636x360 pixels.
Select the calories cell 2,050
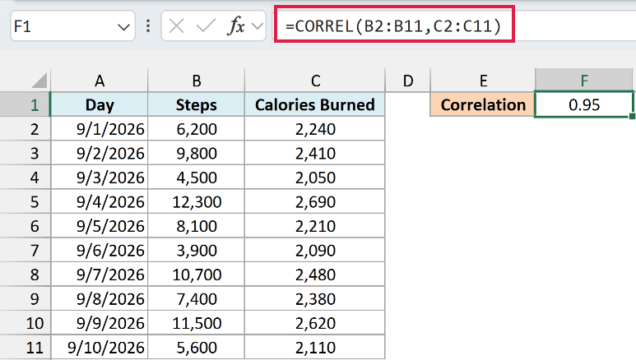pyautogui.click(x=315, y=178)
